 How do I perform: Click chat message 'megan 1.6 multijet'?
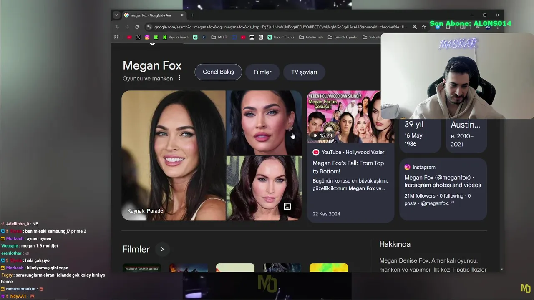tap(40, 246)
